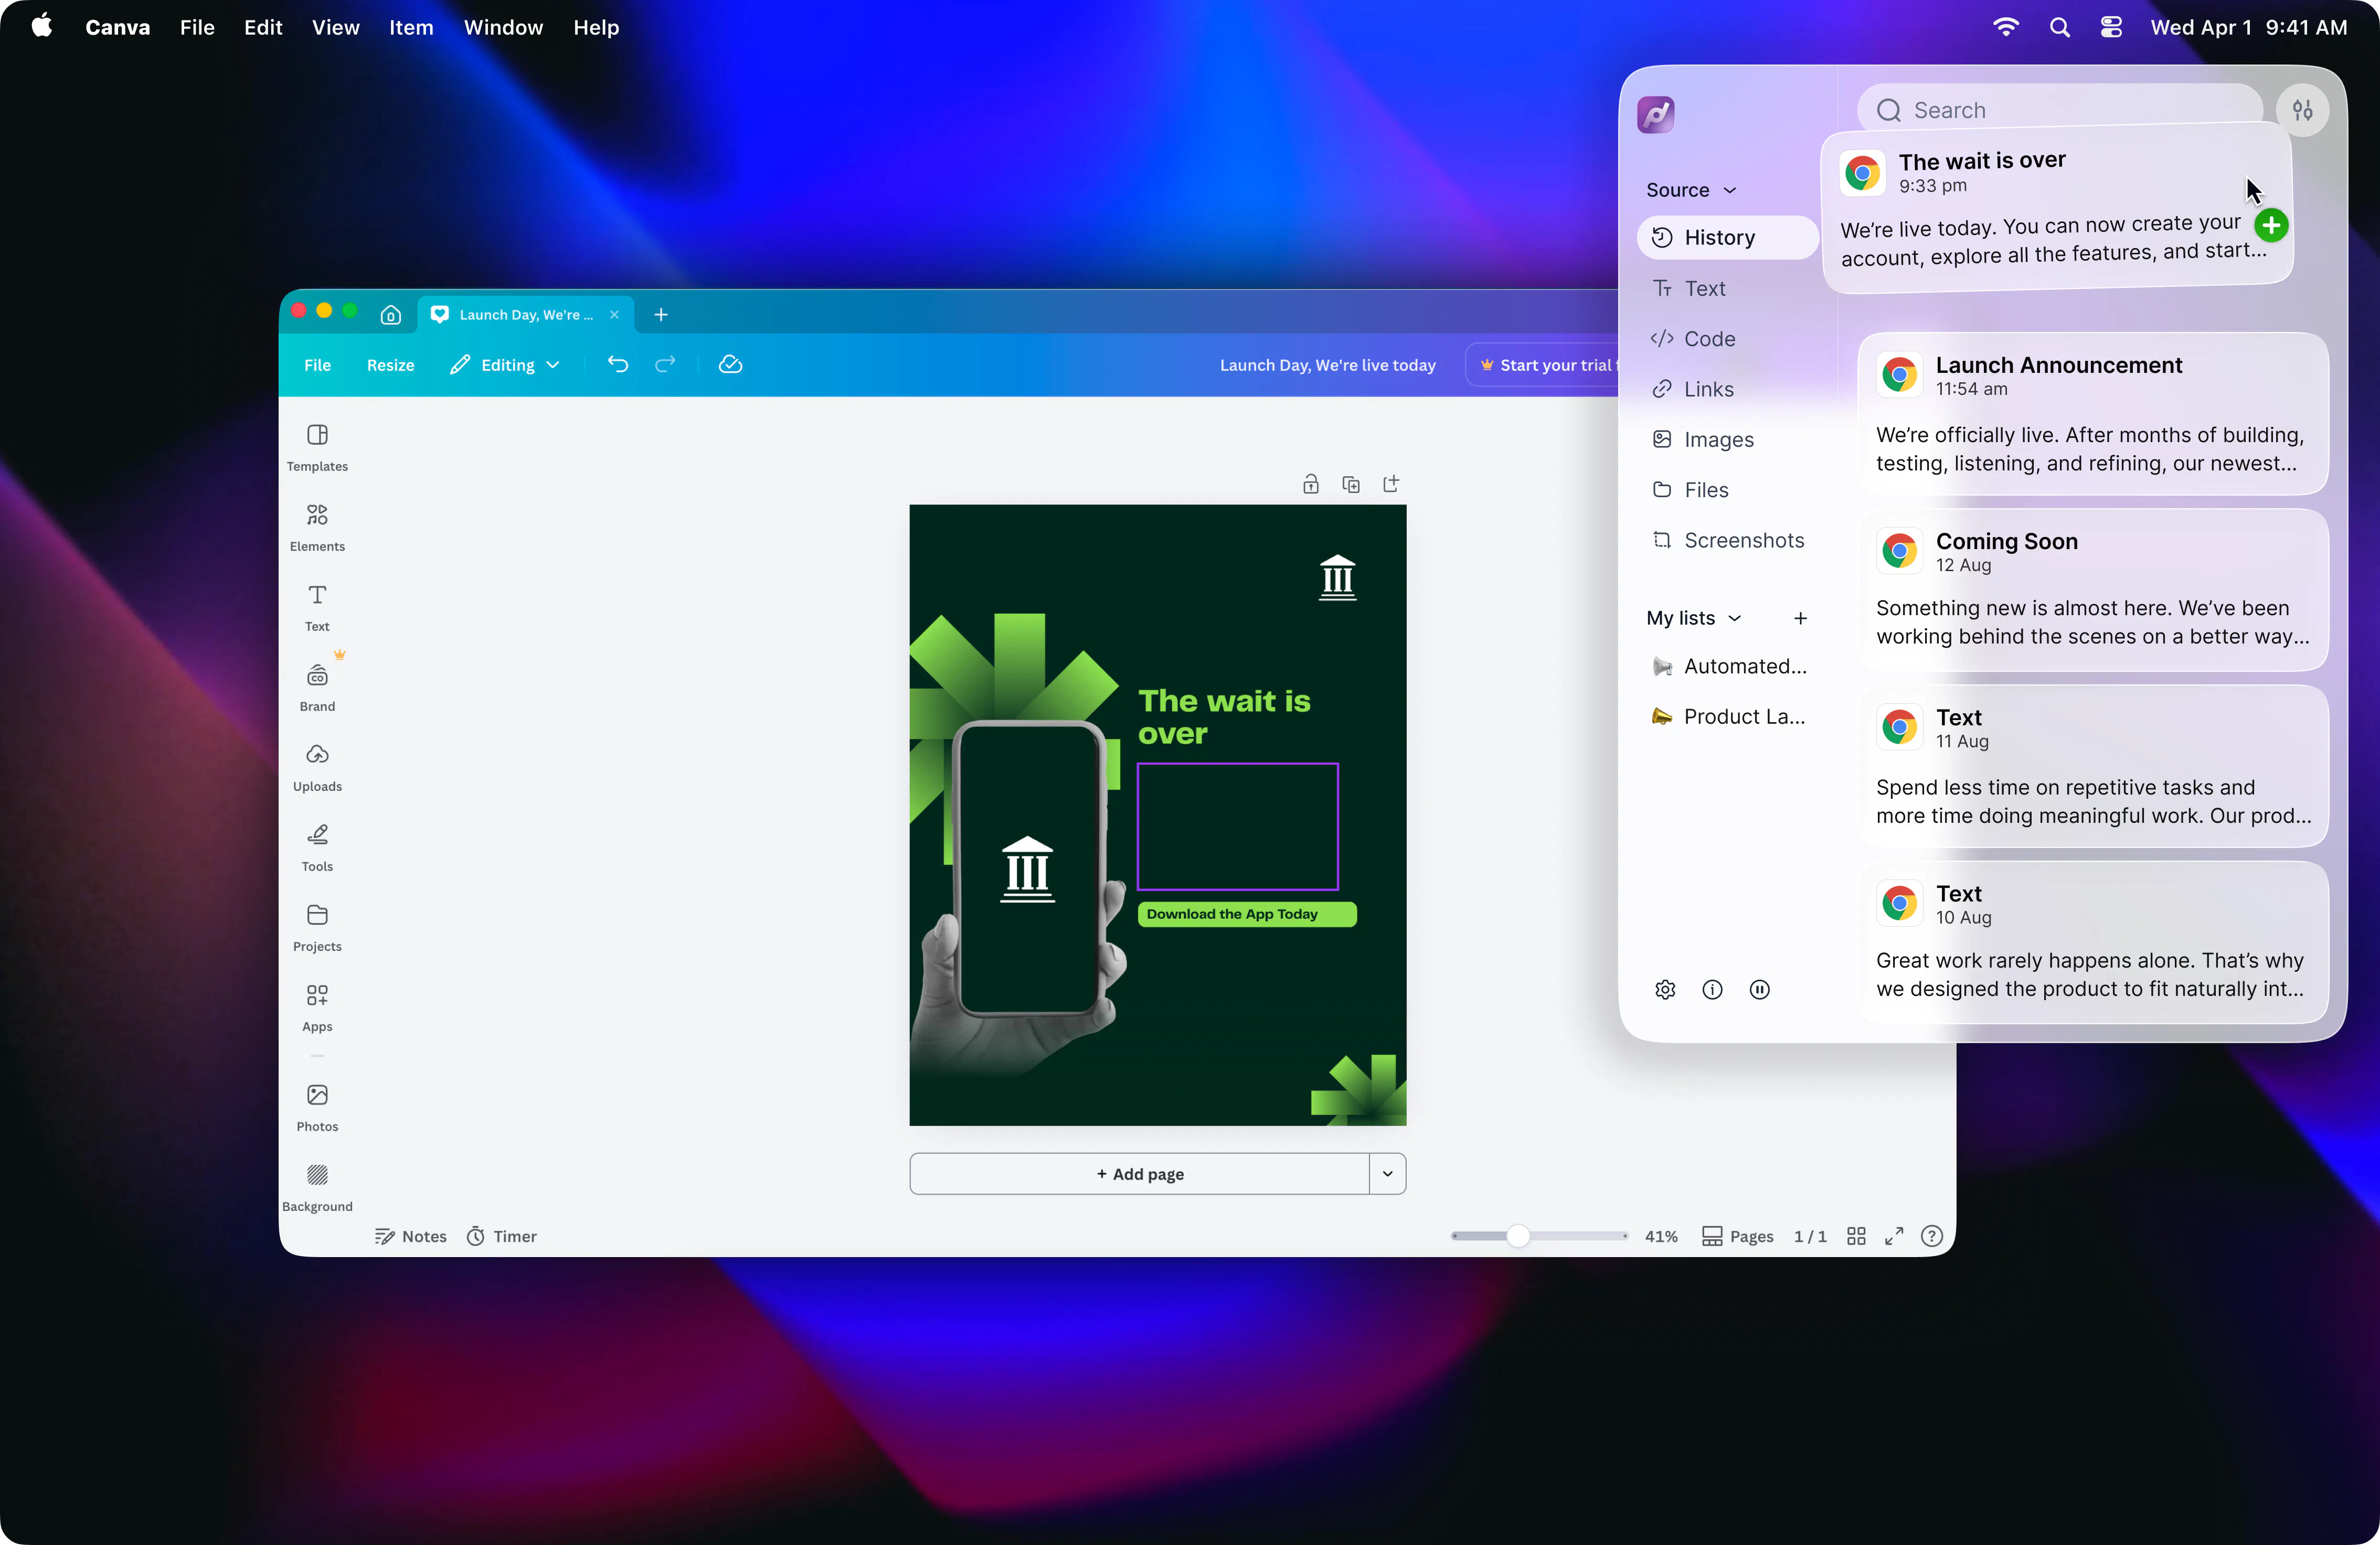Select History in the clipboard sidebar
The height and width of the screenshot is (1545, 2380).
point(1727,238)
